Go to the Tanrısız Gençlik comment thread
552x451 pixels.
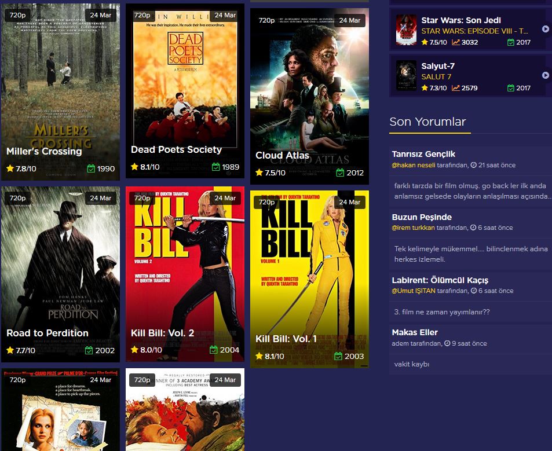pos(423,154)
